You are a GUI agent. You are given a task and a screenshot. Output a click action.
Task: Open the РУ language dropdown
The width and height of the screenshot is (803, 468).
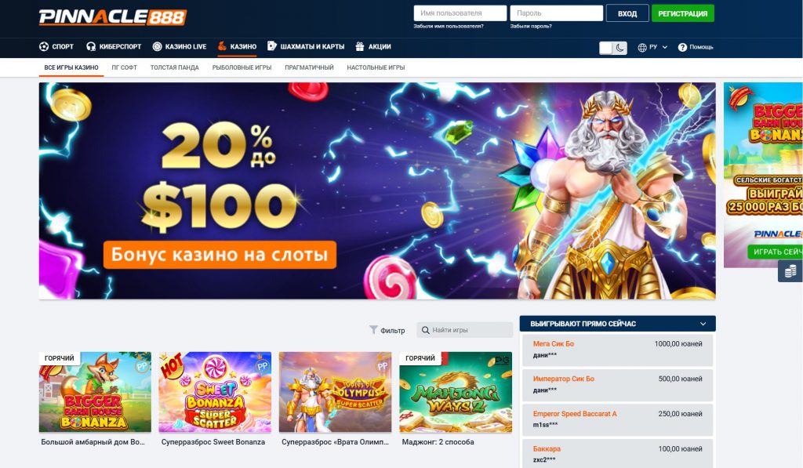pos(652,47)
